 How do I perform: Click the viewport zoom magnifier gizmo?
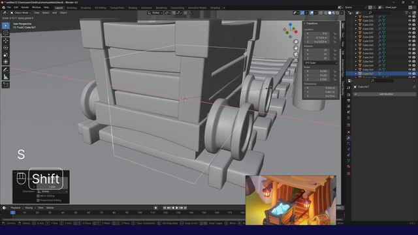[x=296, y=42]
